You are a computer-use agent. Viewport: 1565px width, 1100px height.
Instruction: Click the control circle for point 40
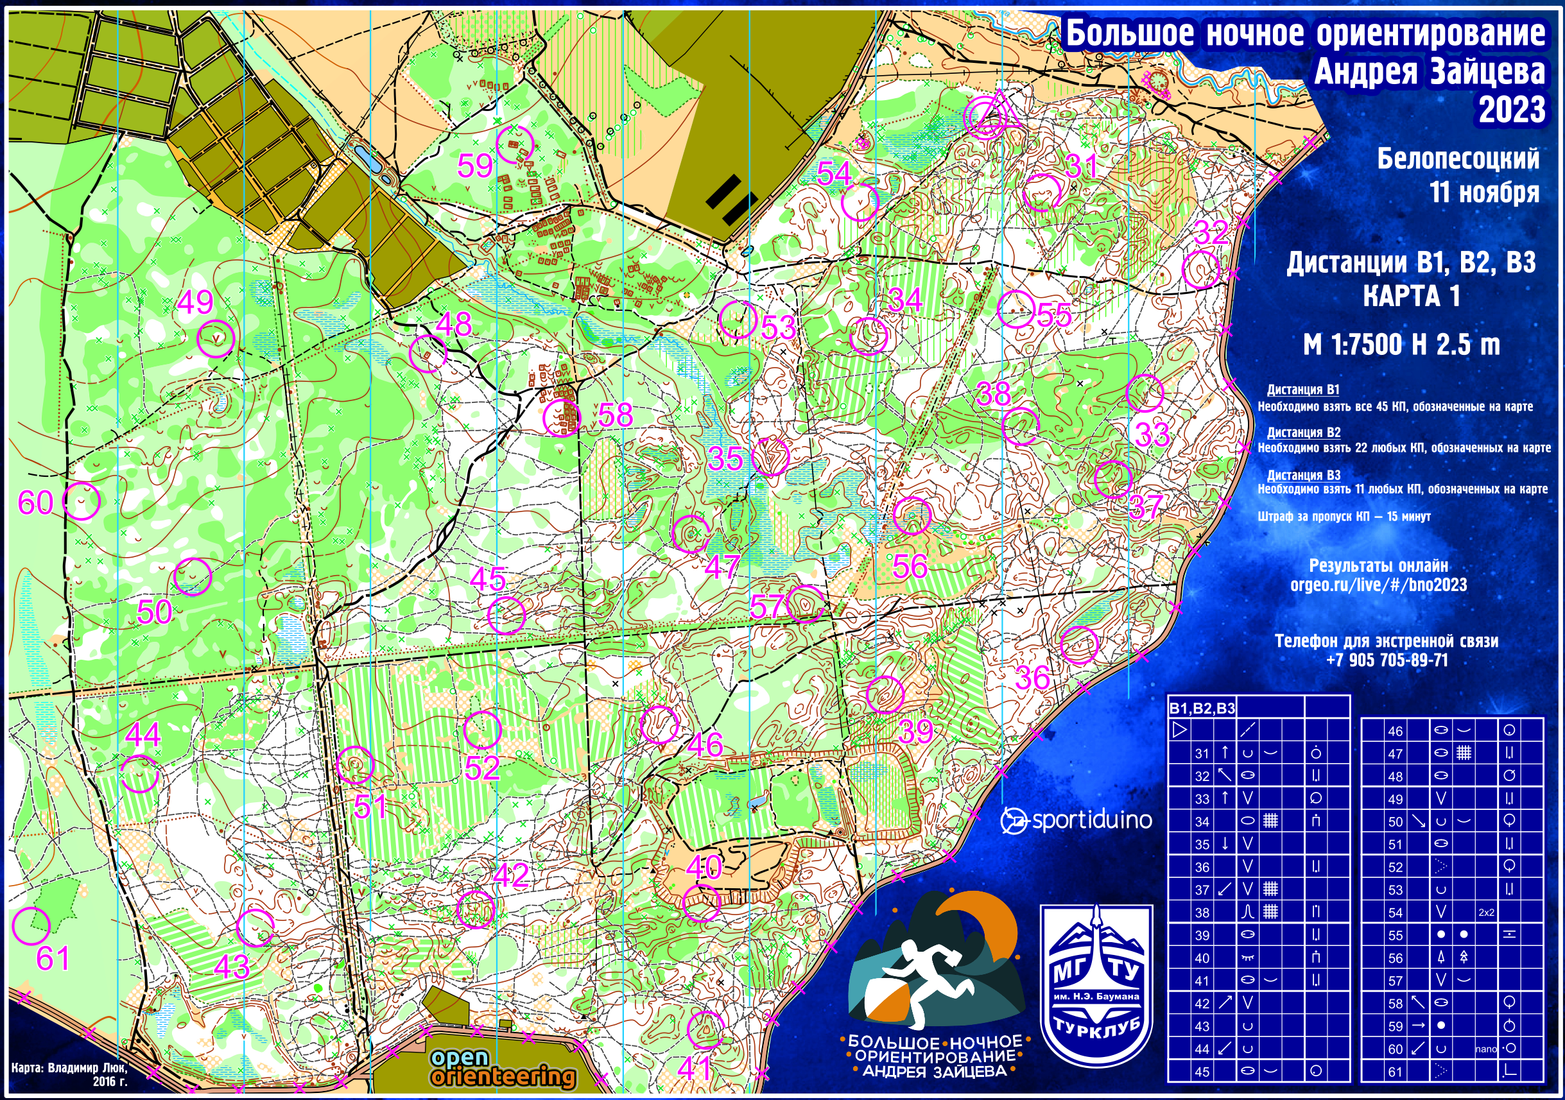(x=702, y=902)
